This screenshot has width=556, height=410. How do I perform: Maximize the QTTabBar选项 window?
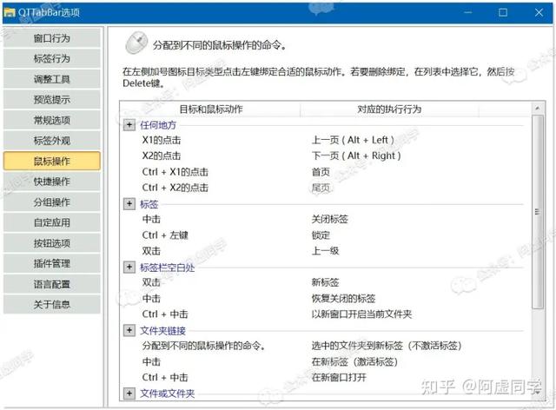pyautogui.click(x=503, y=12)
